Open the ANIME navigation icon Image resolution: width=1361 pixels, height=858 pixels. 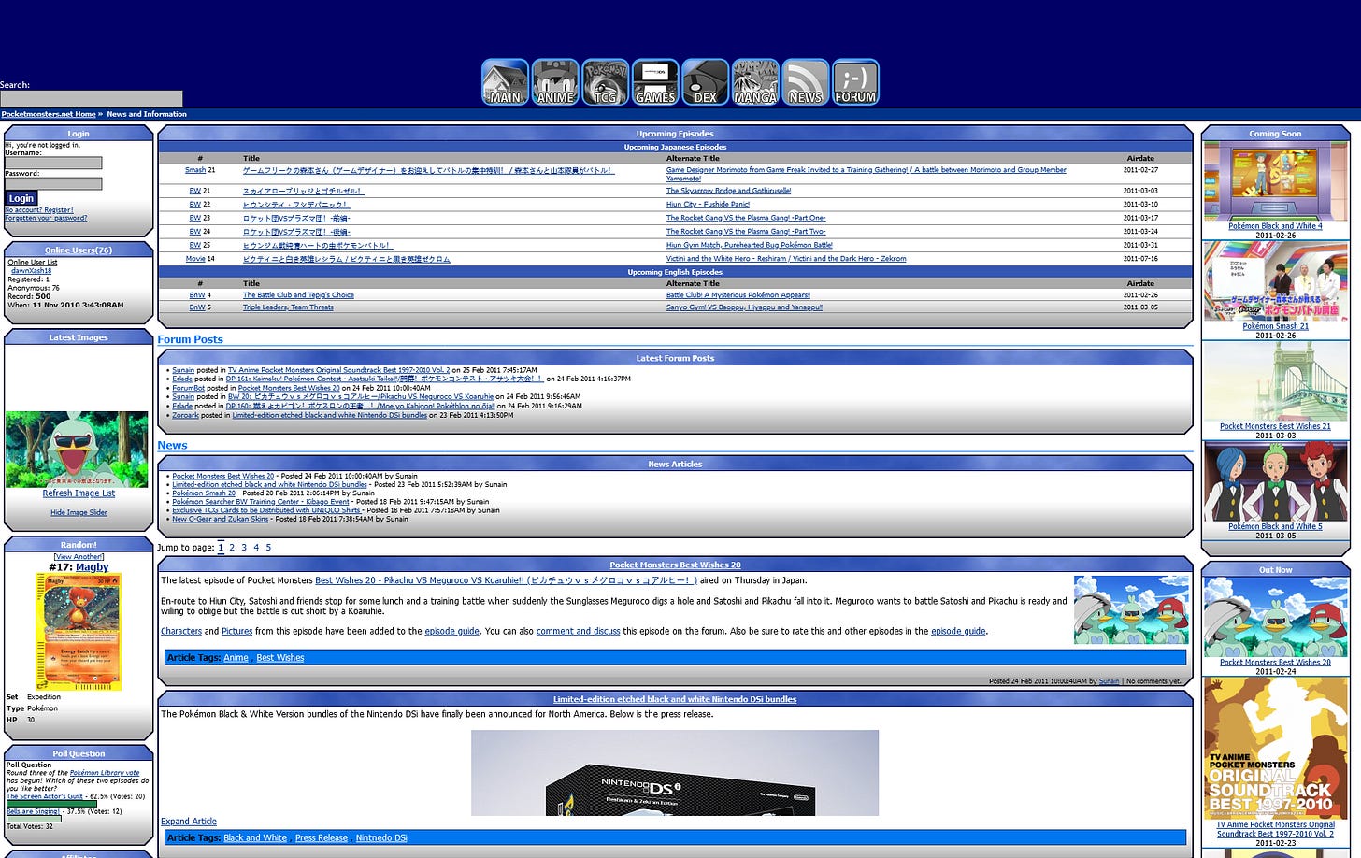(555, 82)
